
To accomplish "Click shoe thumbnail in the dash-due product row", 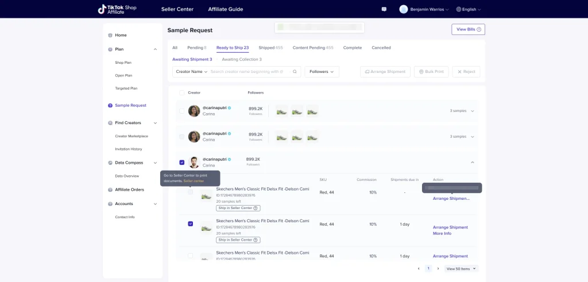I will 206,196.
